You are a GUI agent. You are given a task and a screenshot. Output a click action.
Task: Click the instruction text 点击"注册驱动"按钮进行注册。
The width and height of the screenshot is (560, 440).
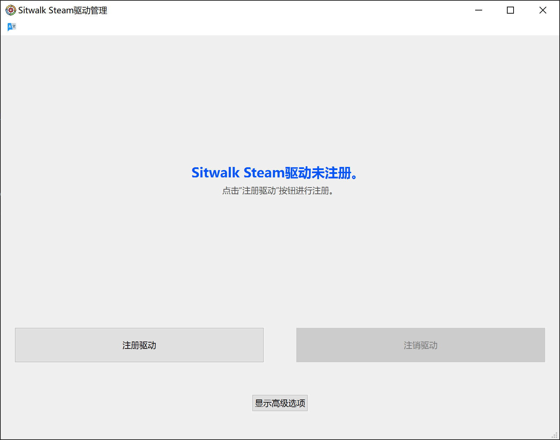pyautogui.click(x=278, y=191)
